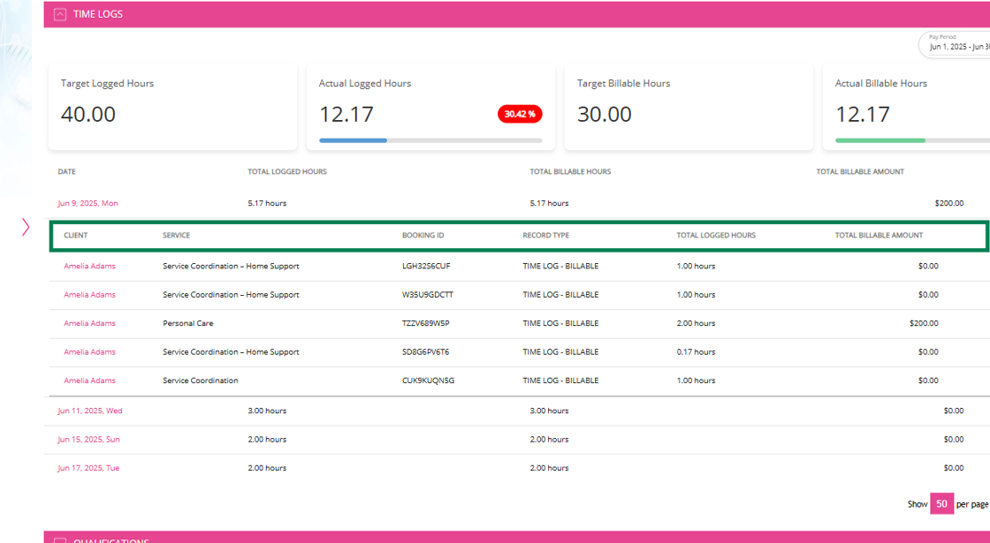
Task: Change the 50 per page setting
Action: [x=941, y=504]
